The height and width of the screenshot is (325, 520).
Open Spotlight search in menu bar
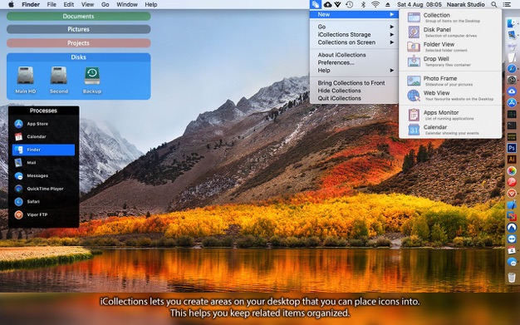click(494, 5)
